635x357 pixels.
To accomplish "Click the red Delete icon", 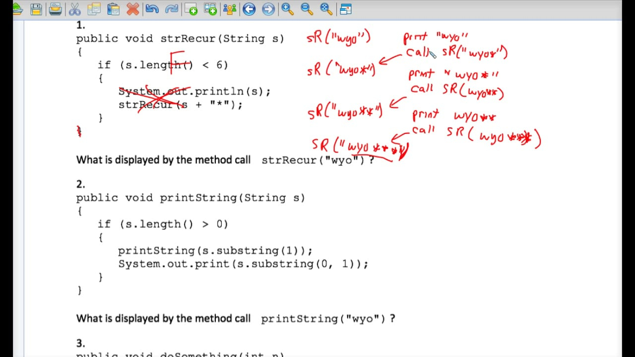I will point(133,9).
